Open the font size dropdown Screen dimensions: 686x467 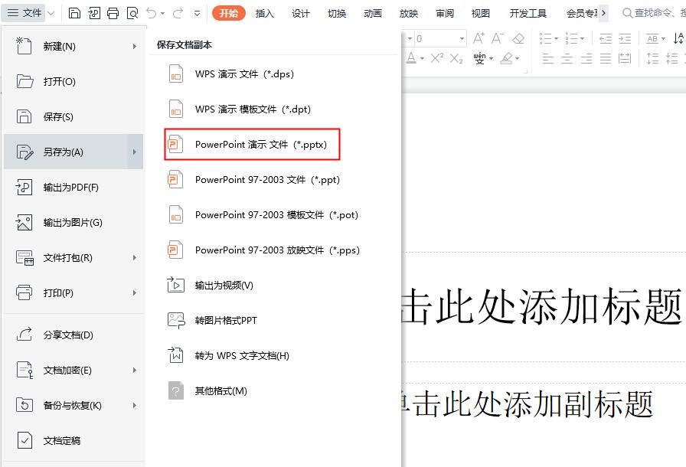pos(461,37)
